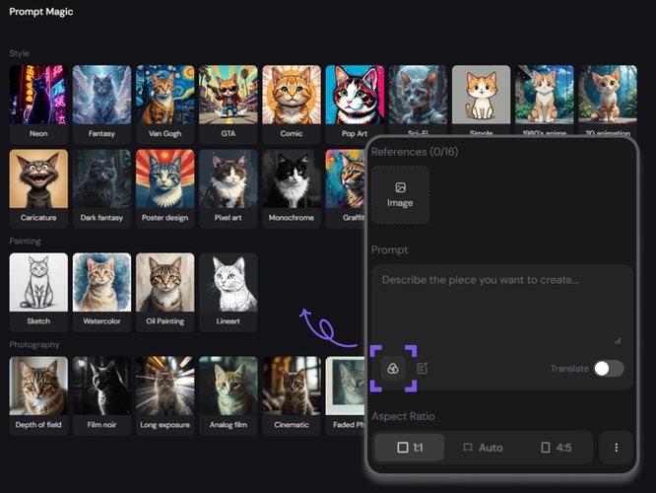Select the Monochrome style
The image size is (656, 493).
(x=292, y=188)
